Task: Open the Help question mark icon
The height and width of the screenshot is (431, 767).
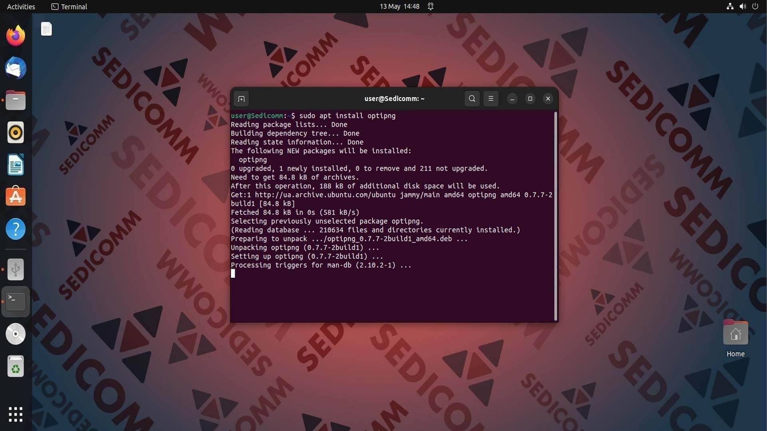Action: click(x=16, y=229)
